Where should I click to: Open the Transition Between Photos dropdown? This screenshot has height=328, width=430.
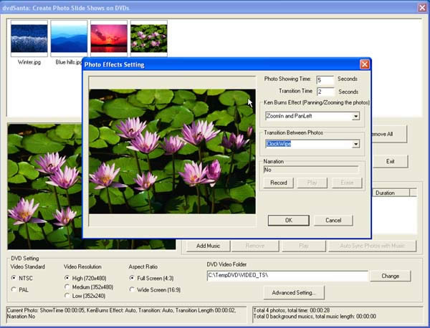pos(355,144)
